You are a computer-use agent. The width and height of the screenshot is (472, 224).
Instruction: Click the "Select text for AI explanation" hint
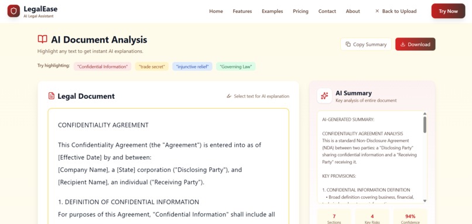pos(262,97)
